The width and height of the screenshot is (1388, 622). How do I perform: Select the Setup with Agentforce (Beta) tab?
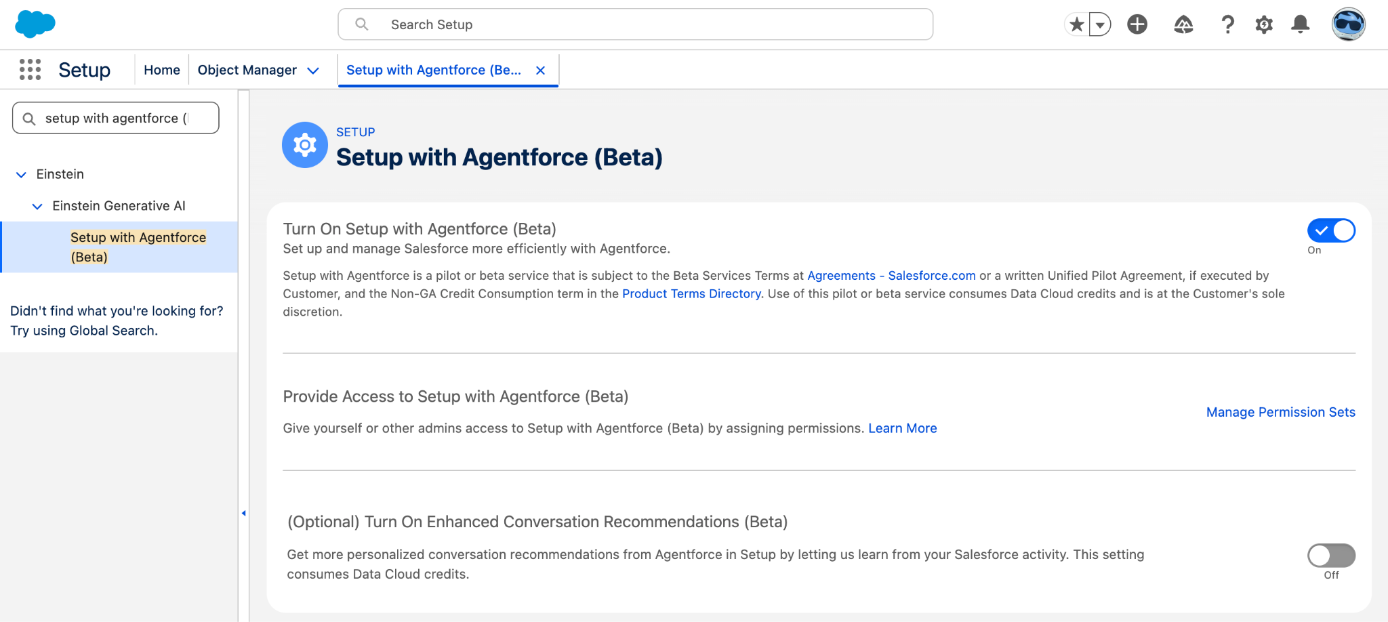(434, 69)
